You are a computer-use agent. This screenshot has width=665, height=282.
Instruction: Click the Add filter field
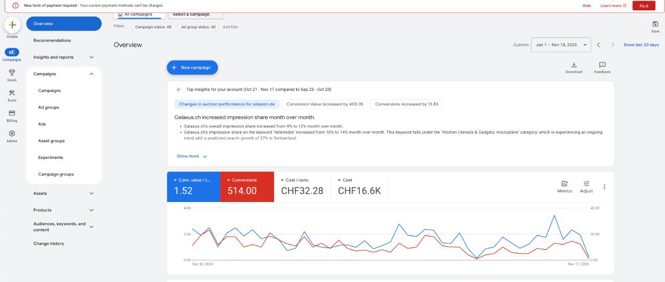[x=231, y=26]
